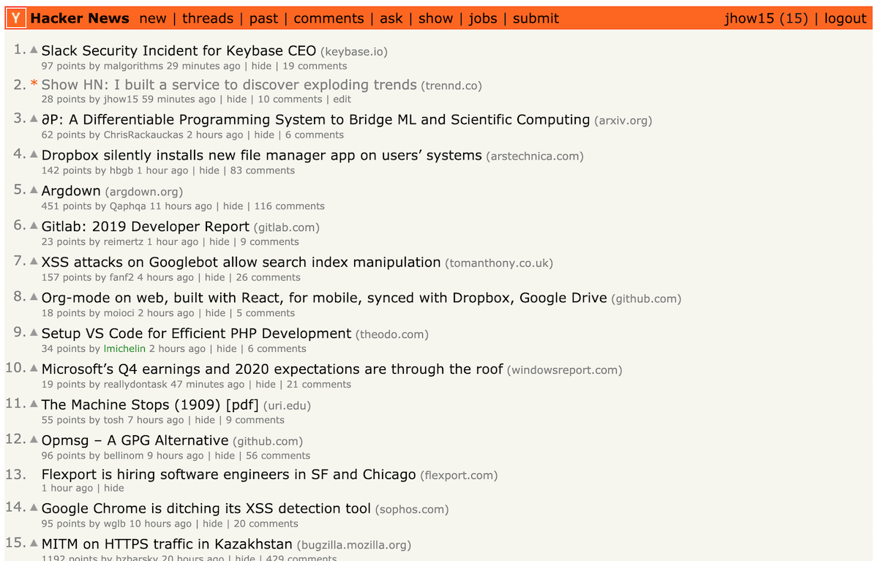Open the show section
878x561 pixels.
[436, 18]
